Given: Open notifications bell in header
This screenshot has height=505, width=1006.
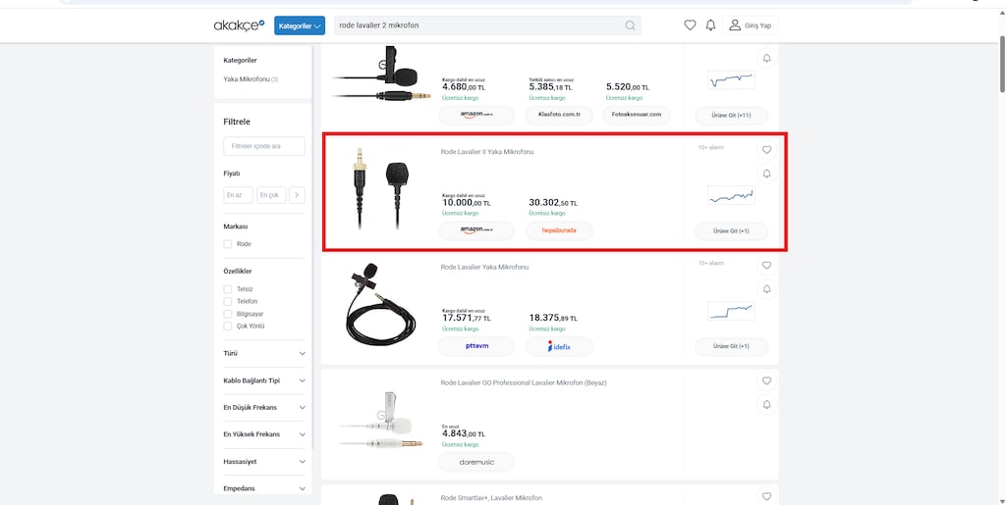Looking at the screenshot, I should 710,25.
